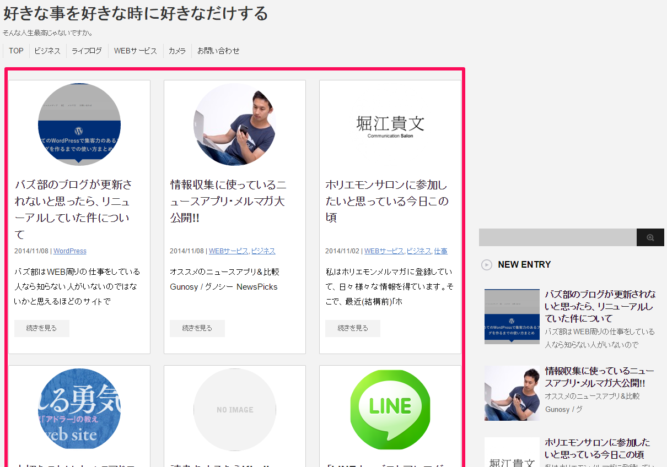This screenshot has width=667, height=467.
Task: Open the 堀江貴文 Communication Salon card image
Action: click(x=390, y=124)
